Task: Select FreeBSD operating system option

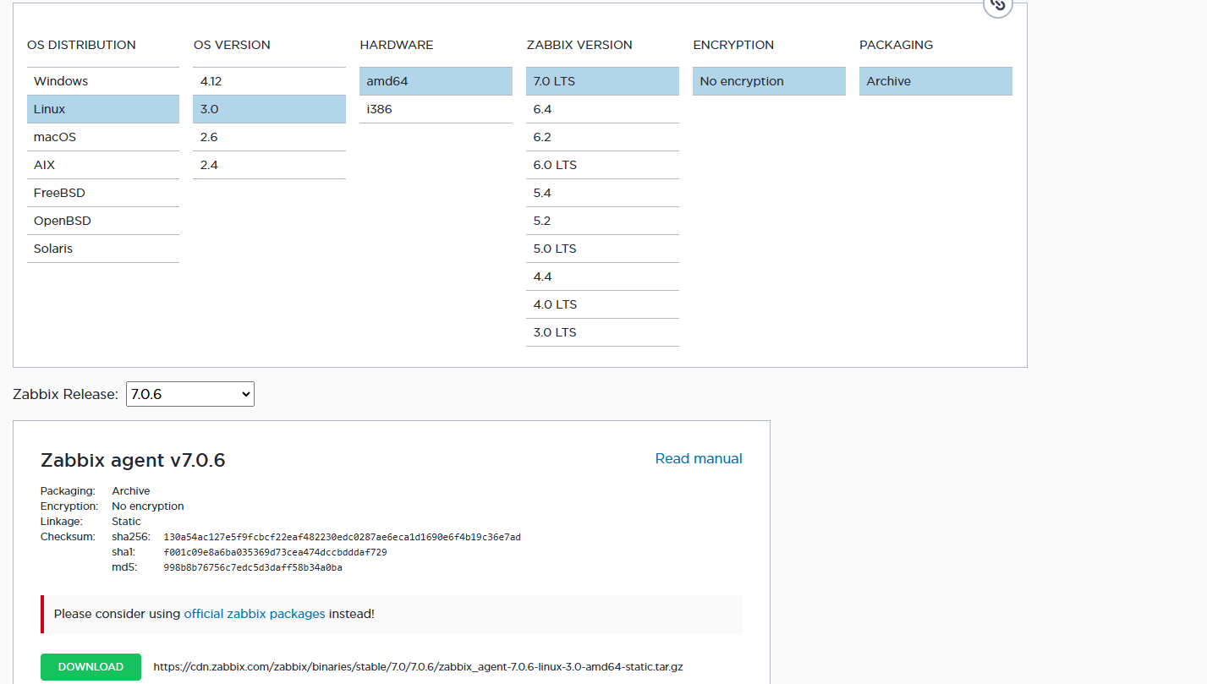Action: [102, 193]
